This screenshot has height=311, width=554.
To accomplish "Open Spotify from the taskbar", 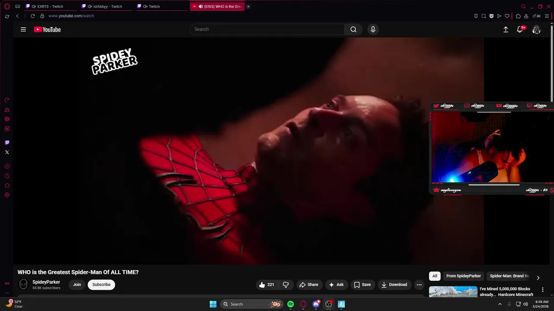I will click(291, 304).
